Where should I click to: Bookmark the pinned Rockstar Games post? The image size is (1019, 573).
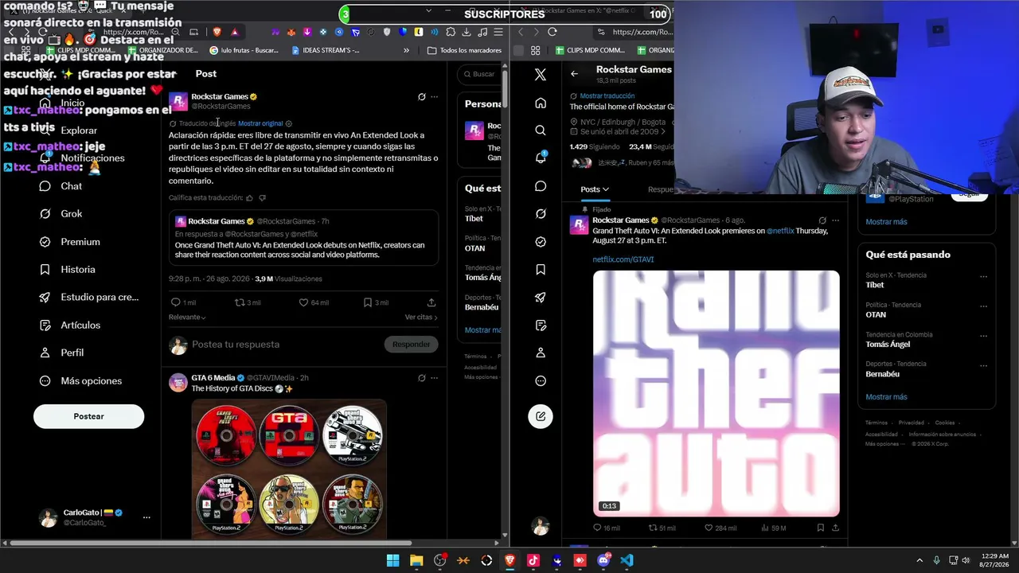pos(820,528)
